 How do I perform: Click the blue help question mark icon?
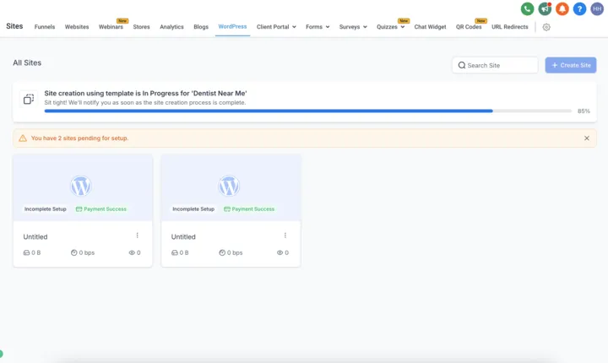coord(579,9)
